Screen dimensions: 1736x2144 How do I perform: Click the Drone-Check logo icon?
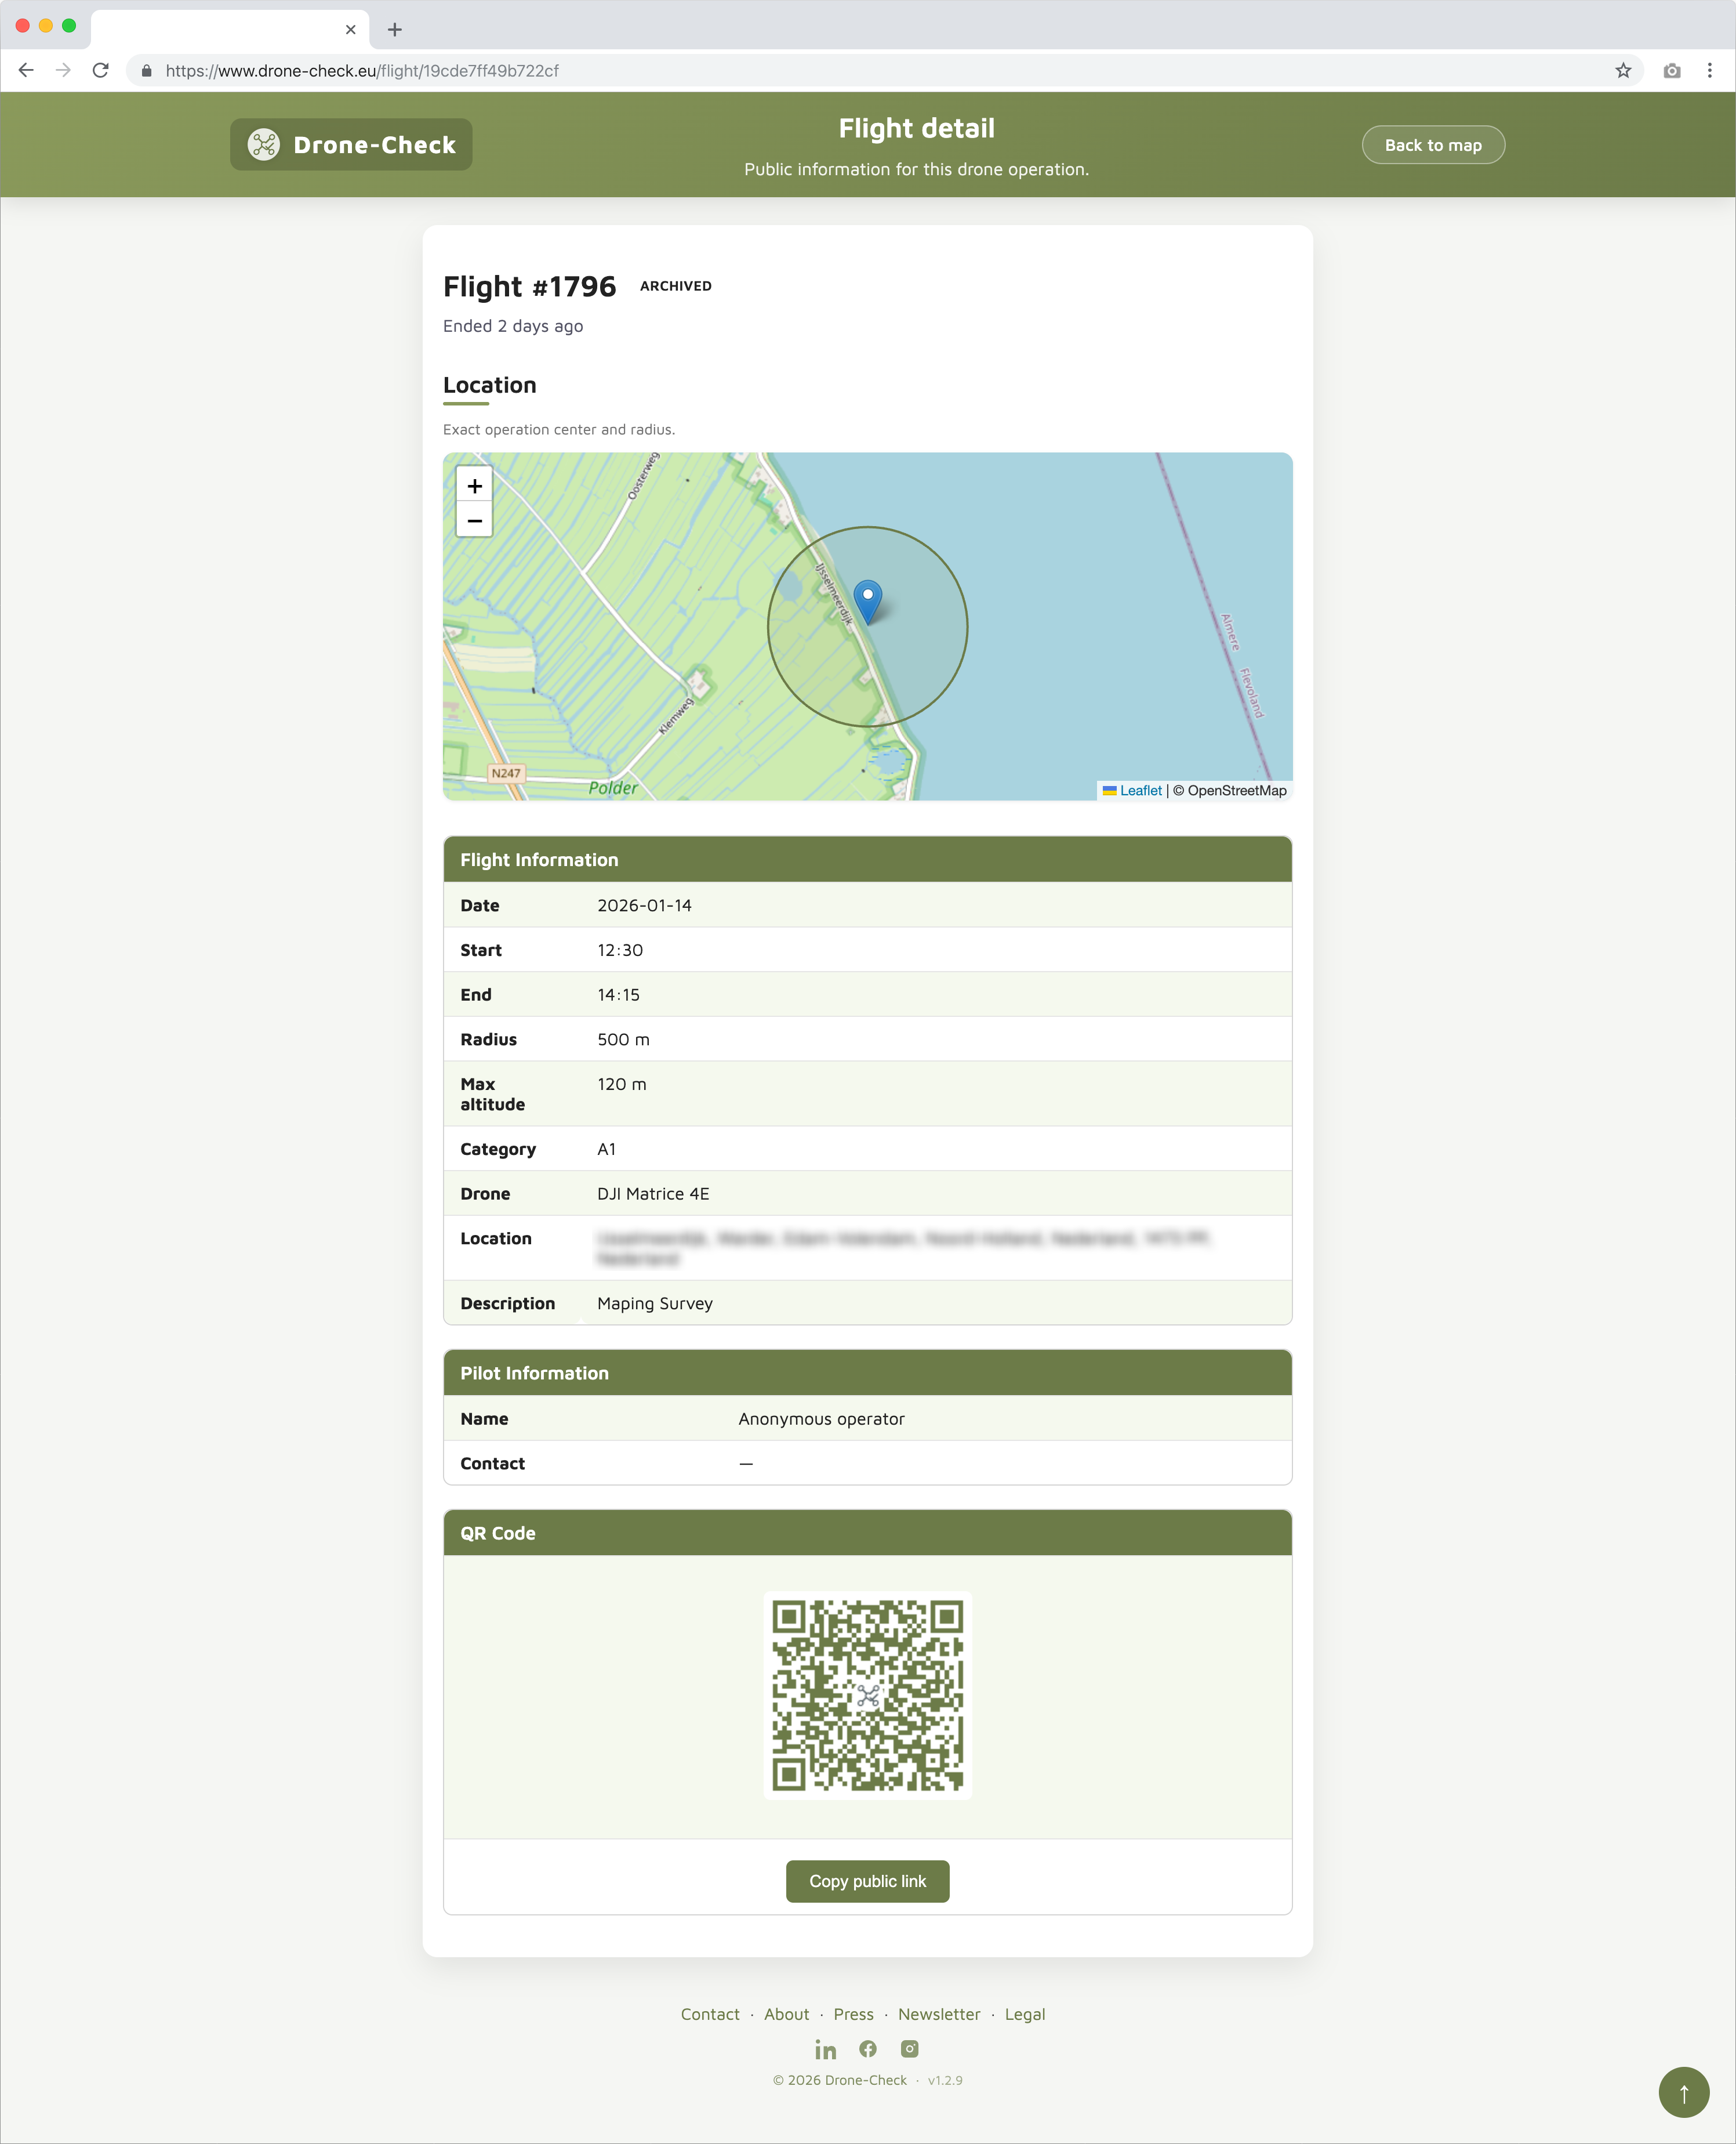tap(264, 145)
